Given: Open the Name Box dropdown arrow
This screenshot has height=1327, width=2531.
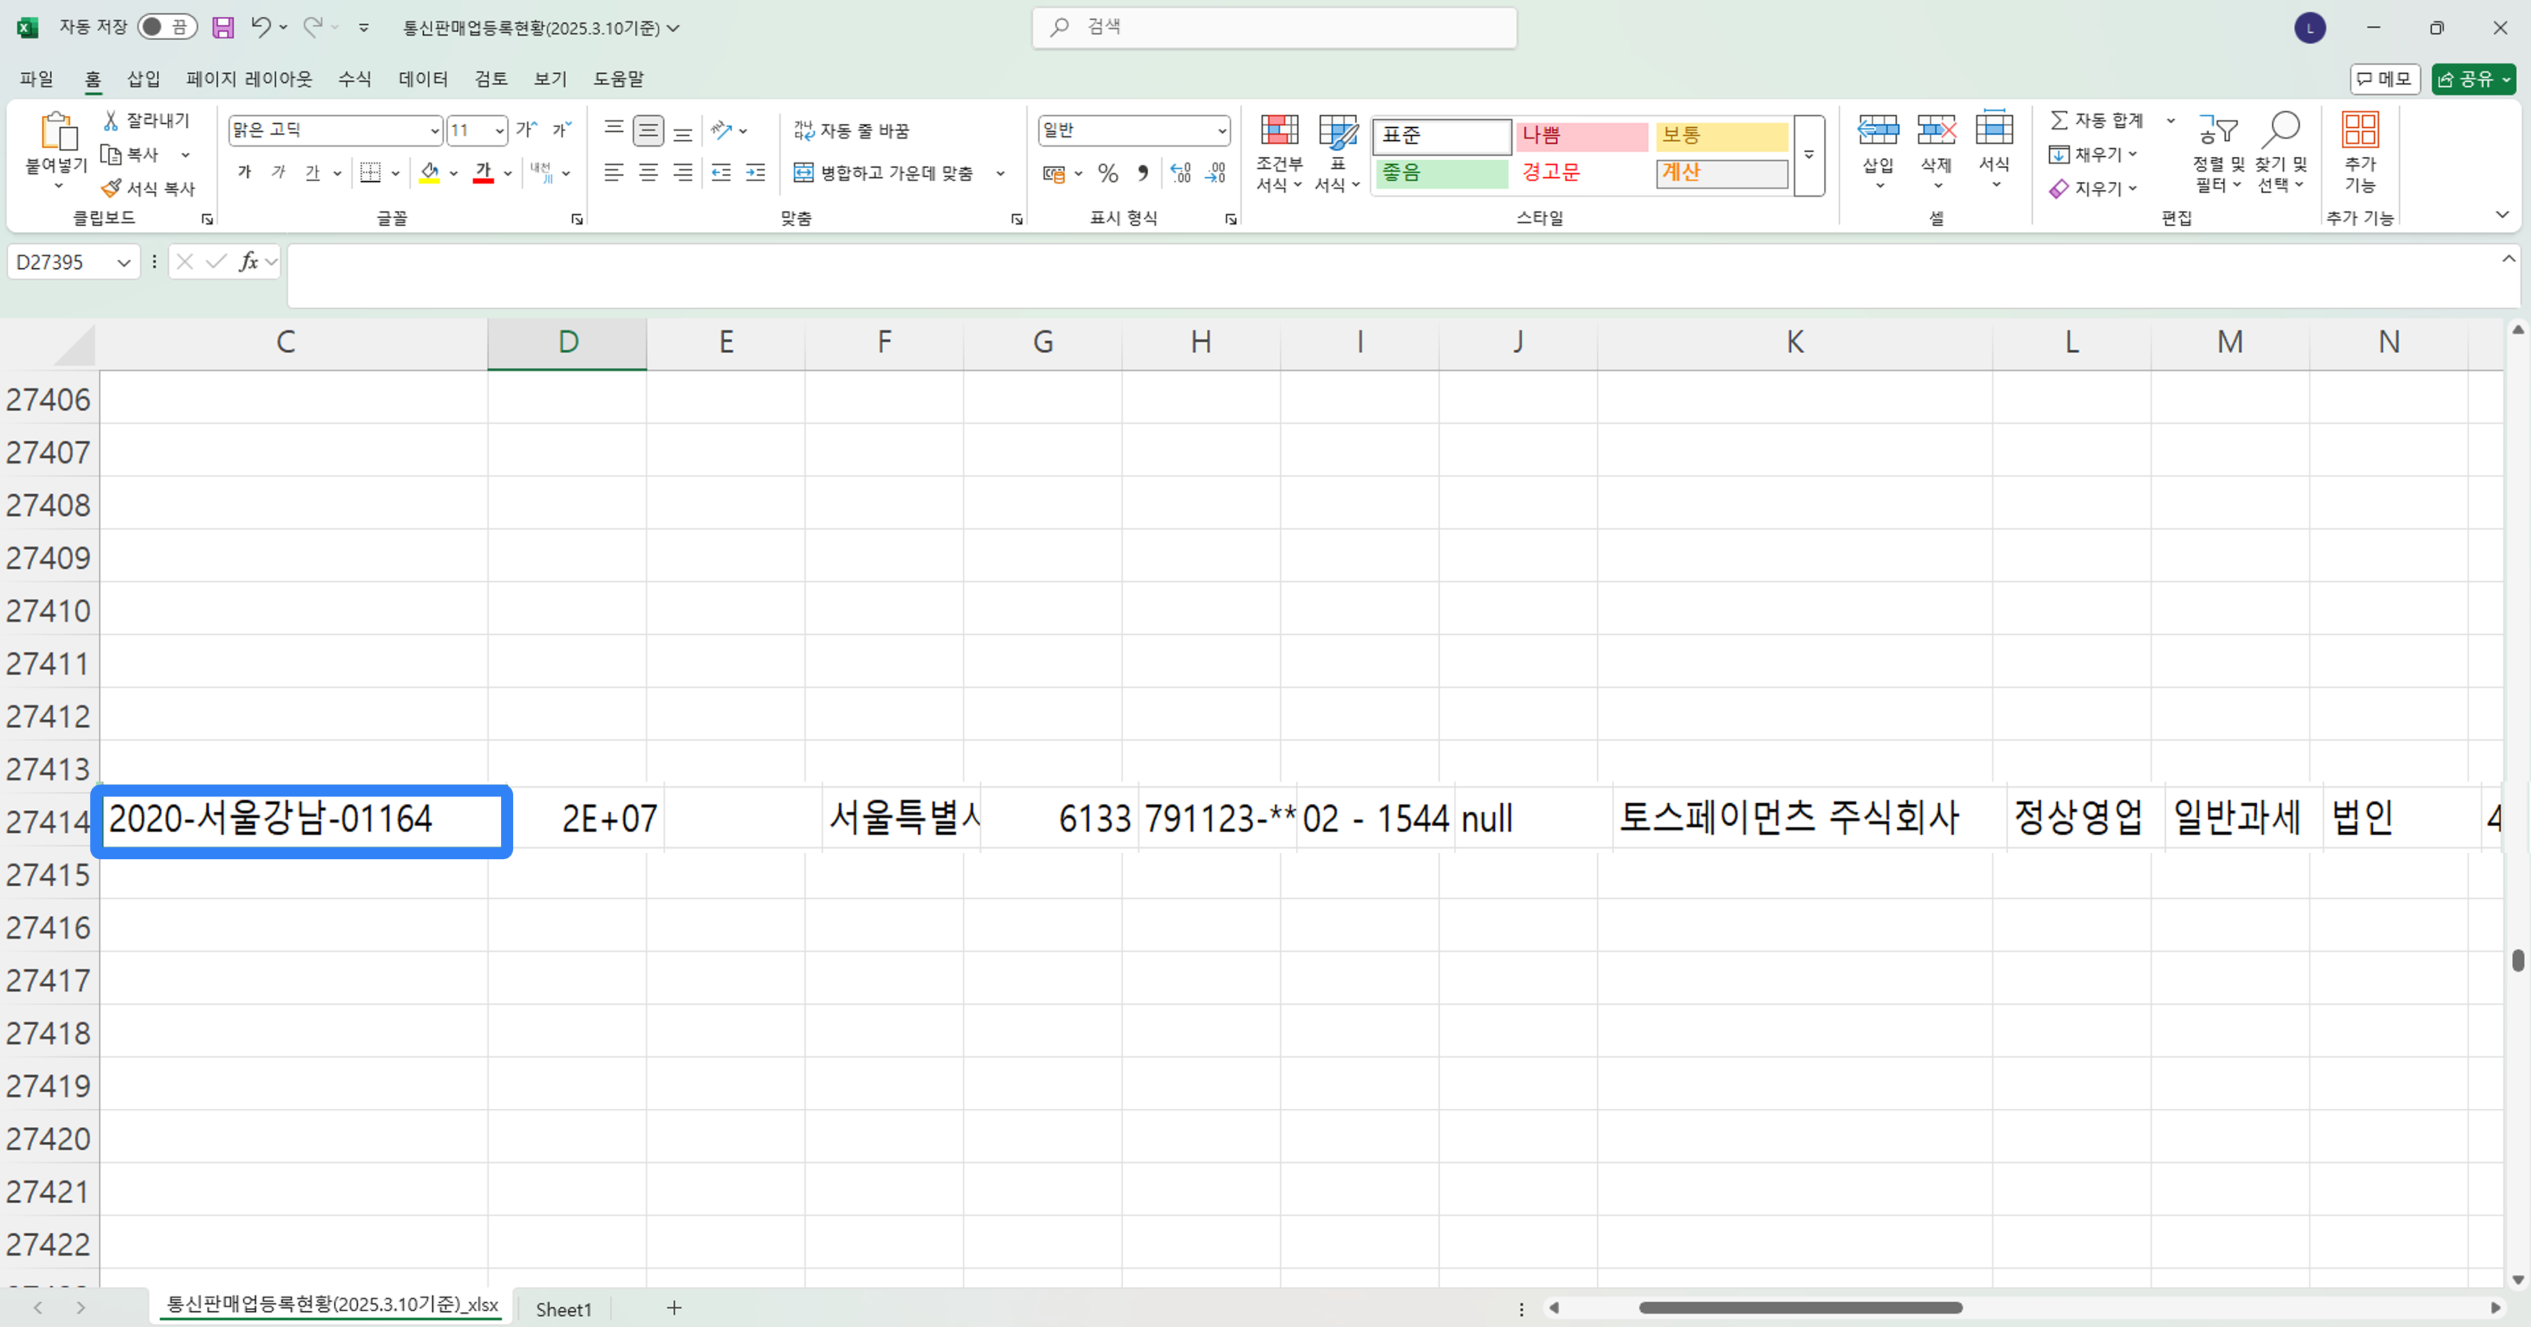Looking at the screenshot, I should pos(124,262).
